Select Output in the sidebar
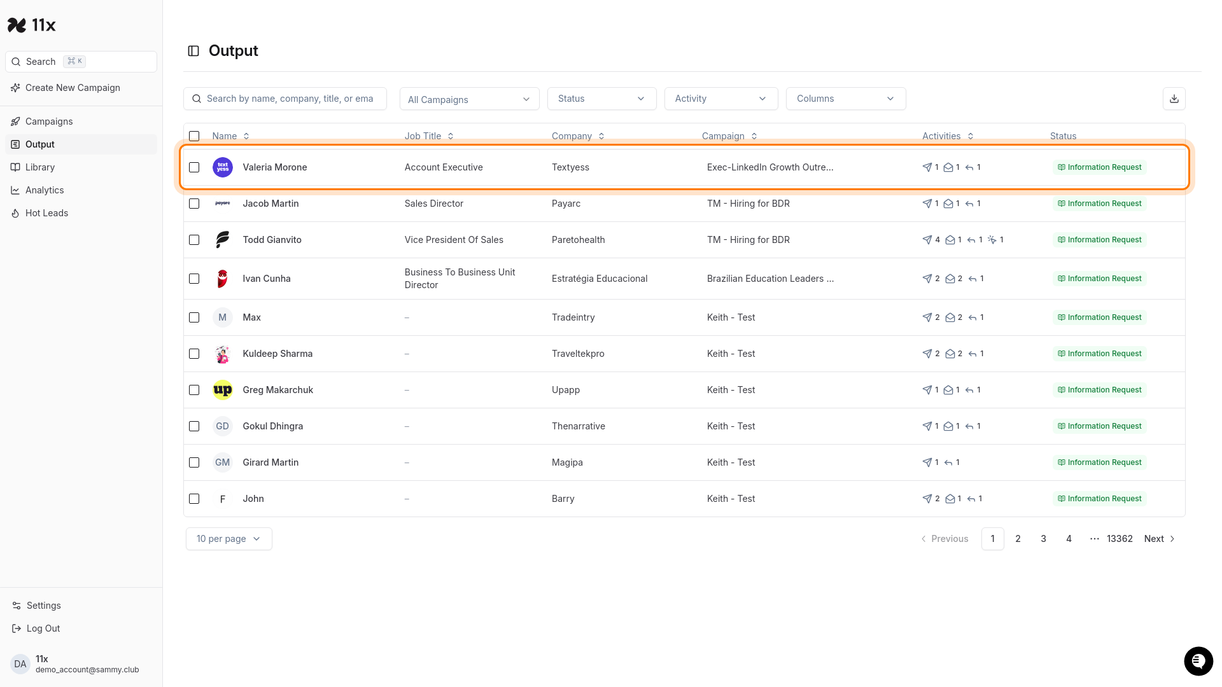Viewport: 1222px width, 687px height. 81,144
